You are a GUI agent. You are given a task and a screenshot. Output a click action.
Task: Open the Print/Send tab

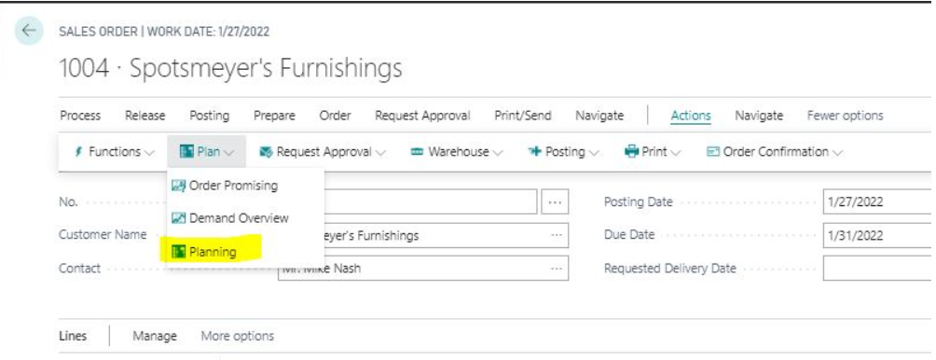[x=523, y=116]
